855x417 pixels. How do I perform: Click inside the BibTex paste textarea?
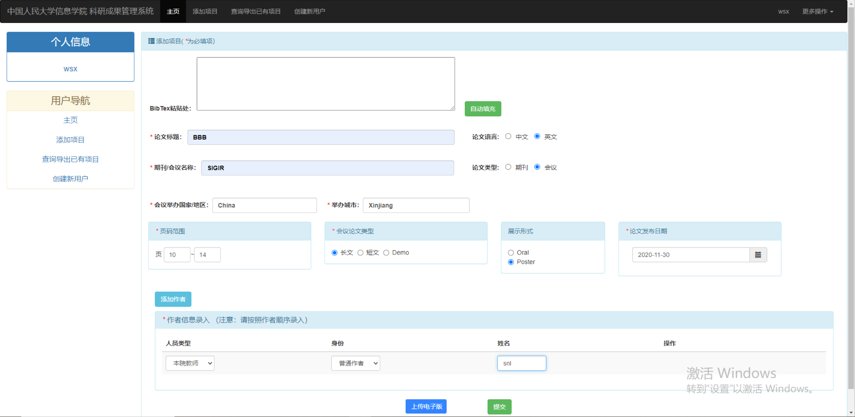[325, 84]
